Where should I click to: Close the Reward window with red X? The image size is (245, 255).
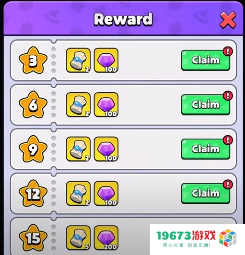[x=228, y=20]
